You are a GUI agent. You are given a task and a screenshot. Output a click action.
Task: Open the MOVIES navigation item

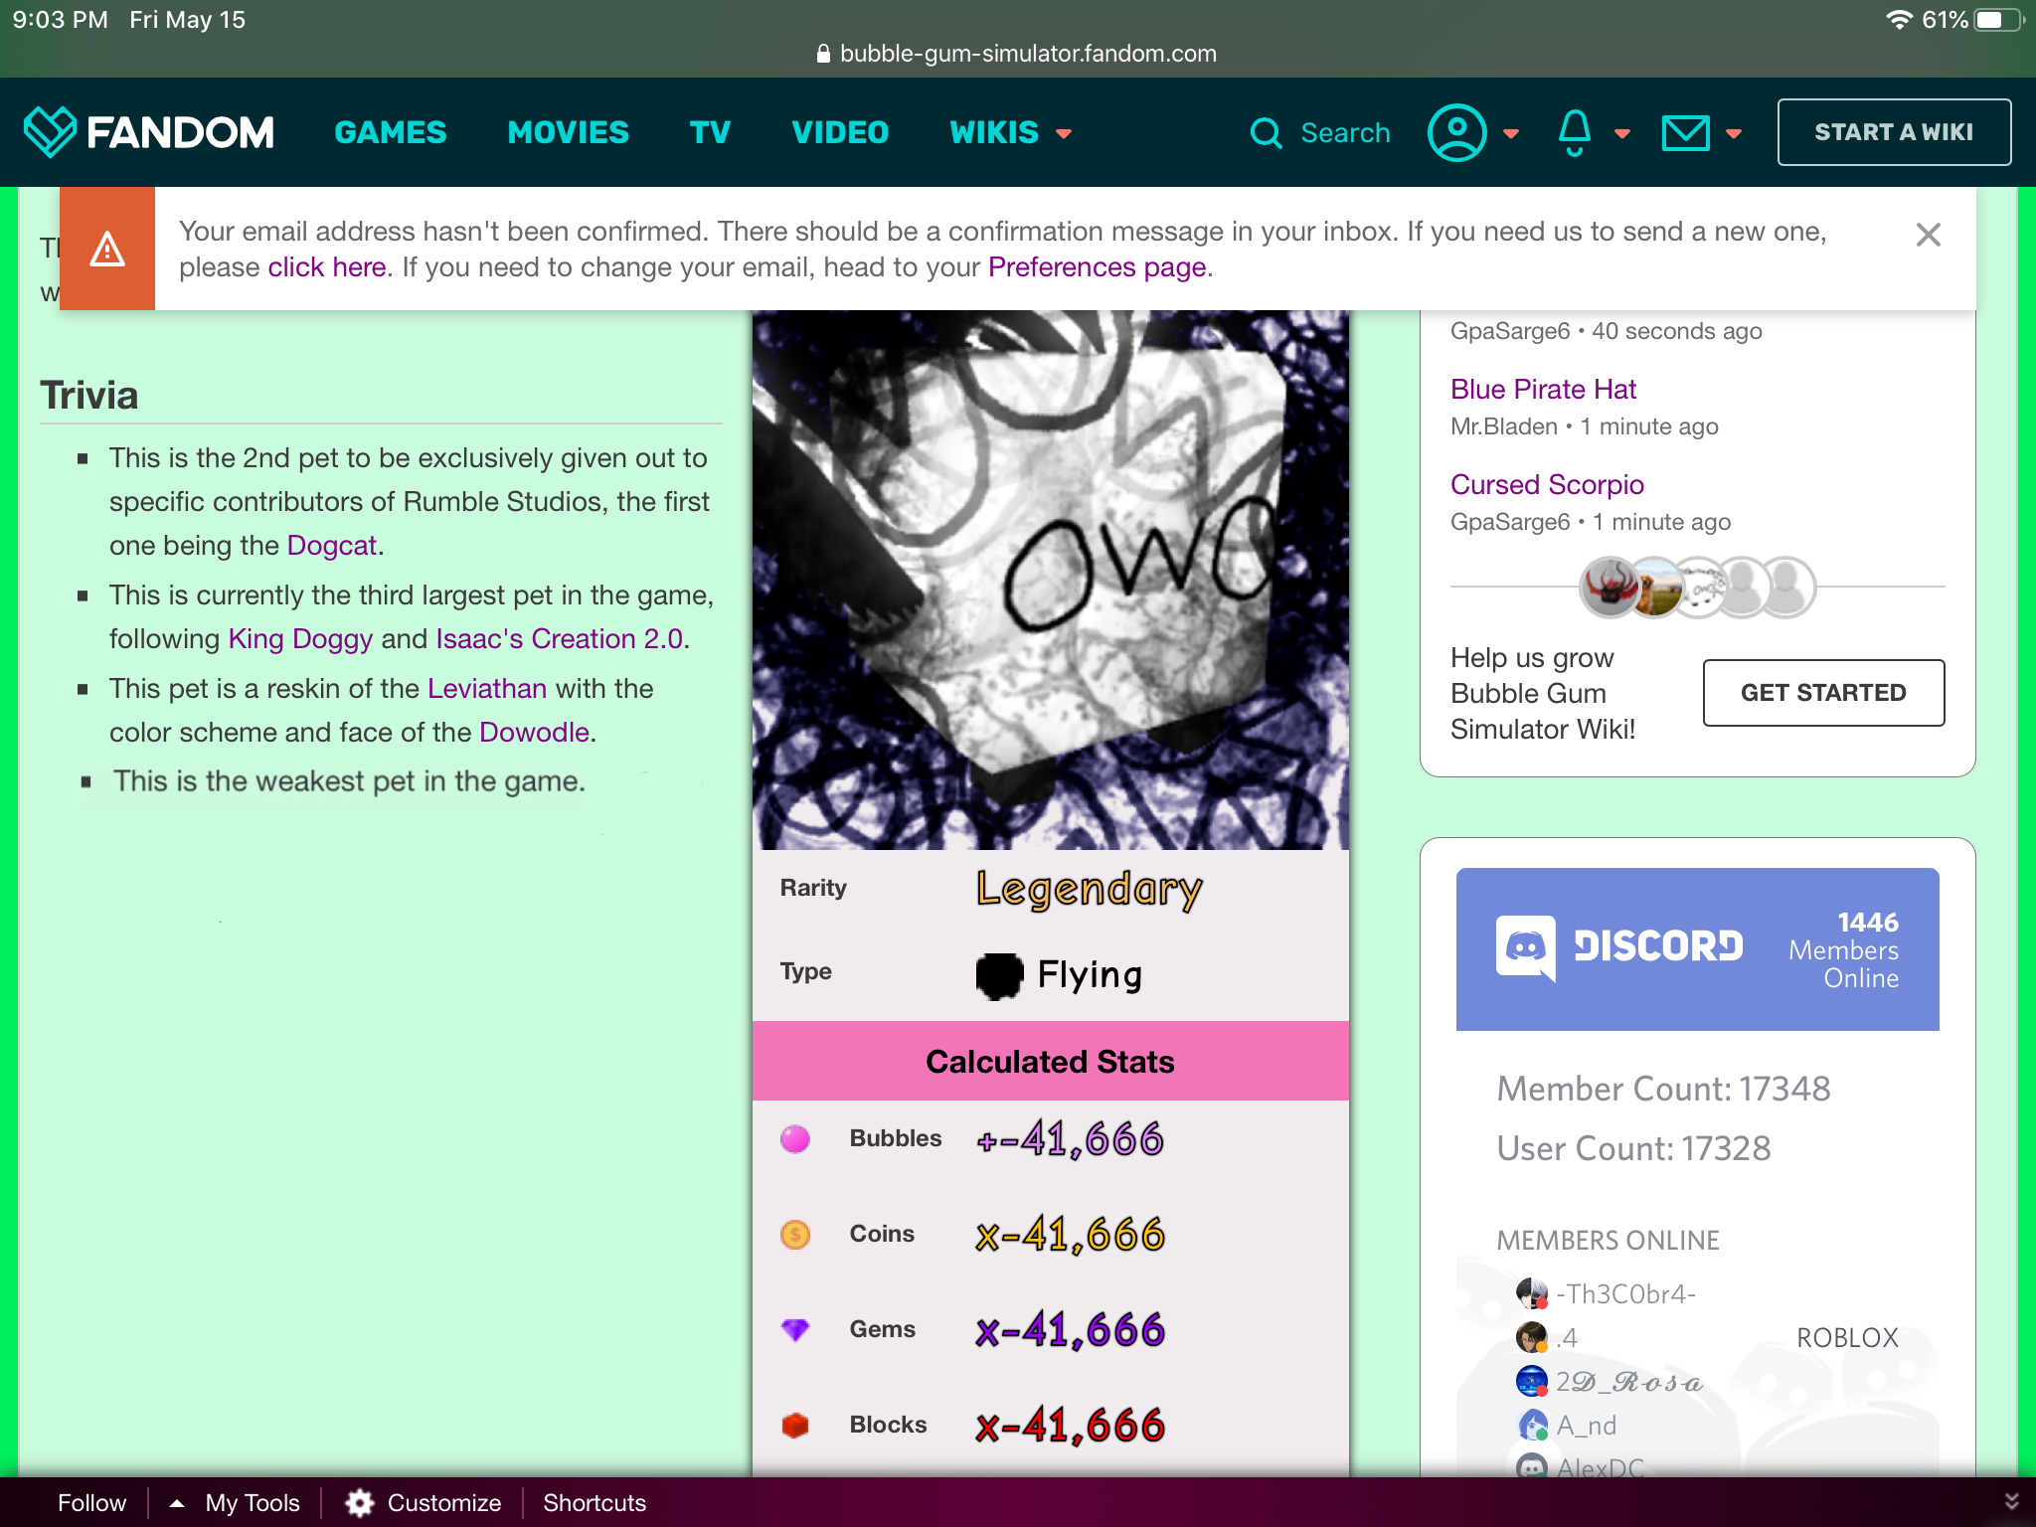[568, 133]
